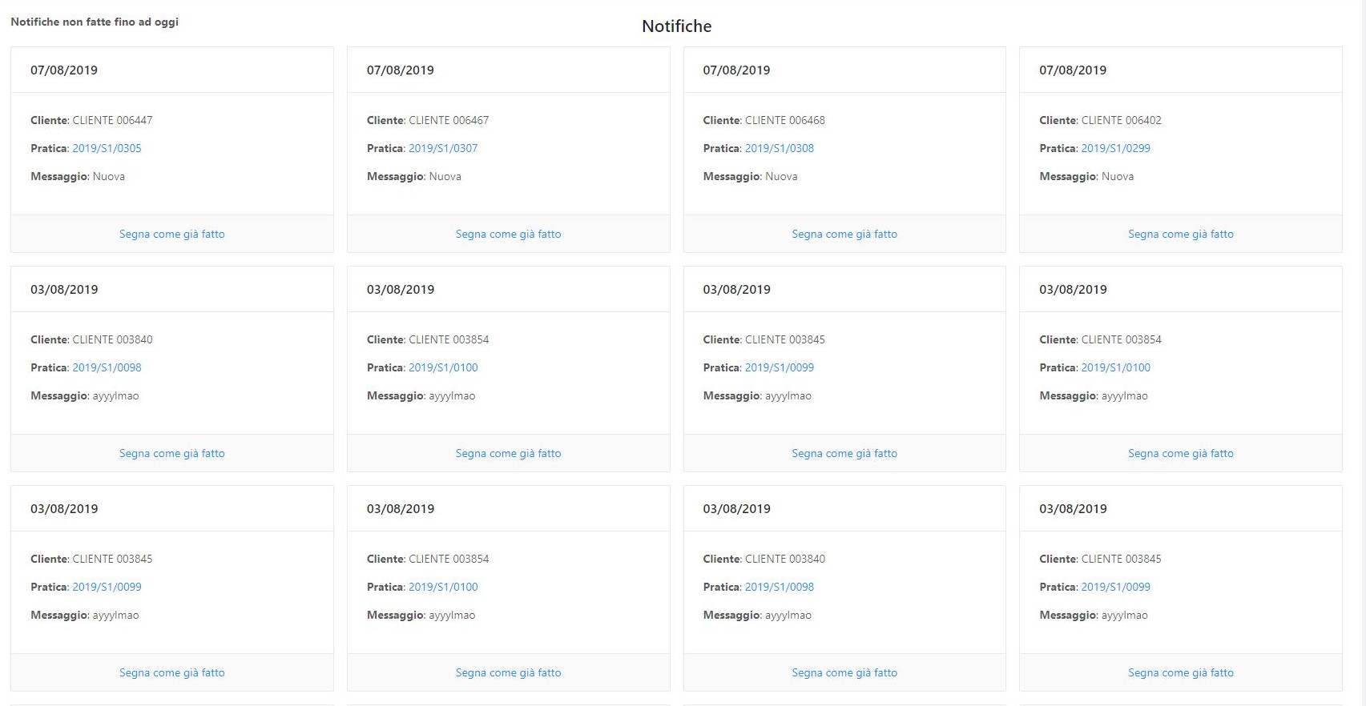Mark middle-row CLIENTE 003845 notification as done

coord(844,453)
